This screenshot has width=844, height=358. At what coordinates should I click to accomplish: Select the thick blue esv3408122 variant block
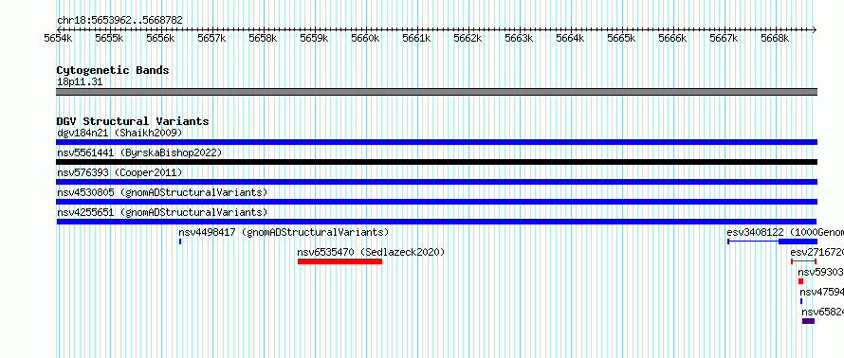[798, 242]
